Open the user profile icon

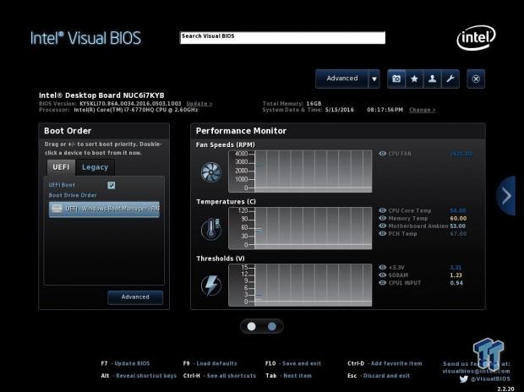coord(433,79)
